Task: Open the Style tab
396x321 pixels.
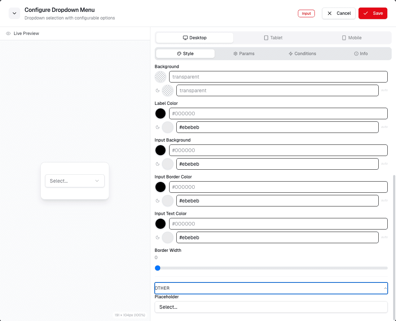Action: (x=185, y=54)
